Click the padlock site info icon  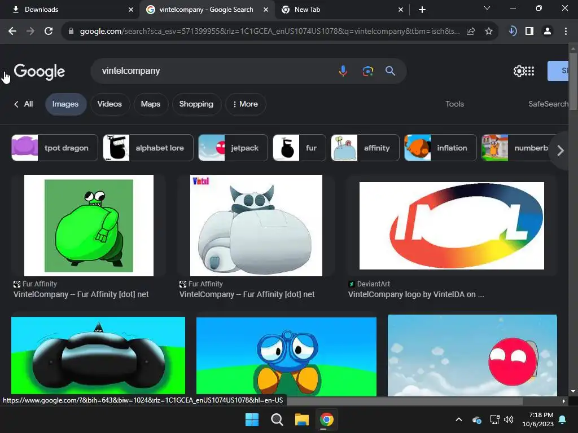71,32
